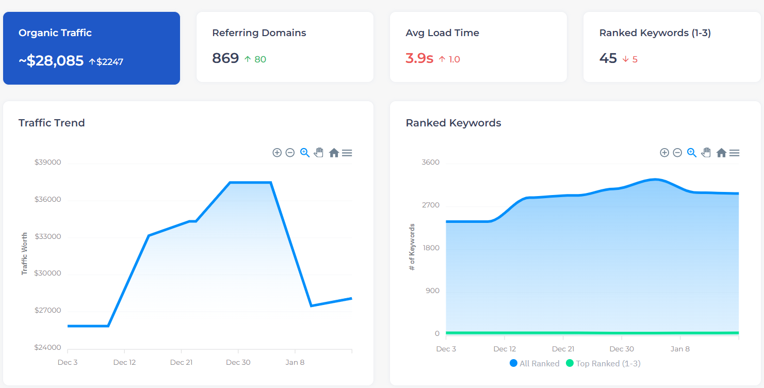Click the red 1.0 load time change
The image size is (764, 388).
click(449, 59)
